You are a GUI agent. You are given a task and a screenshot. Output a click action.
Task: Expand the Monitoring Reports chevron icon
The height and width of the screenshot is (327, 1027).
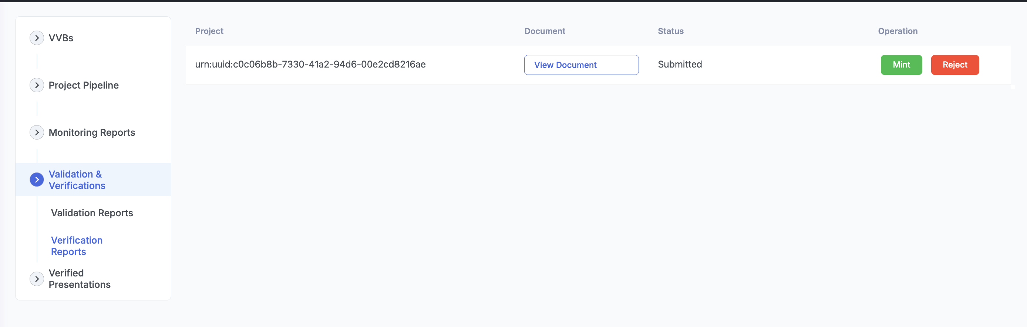point(37,132)
